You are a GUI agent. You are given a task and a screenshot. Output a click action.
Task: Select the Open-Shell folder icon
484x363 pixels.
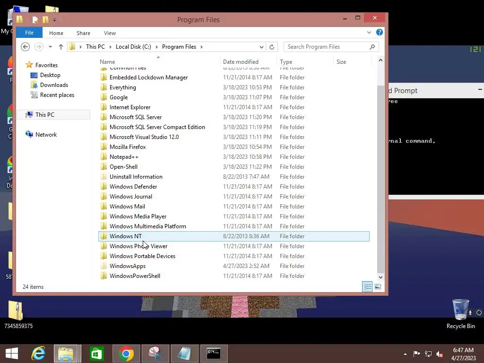104,167
